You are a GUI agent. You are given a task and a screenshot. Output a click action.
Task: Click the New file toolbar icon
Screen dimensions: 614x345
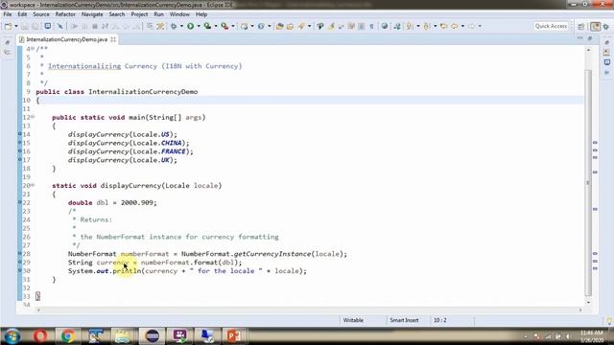(x=8, y=26)
